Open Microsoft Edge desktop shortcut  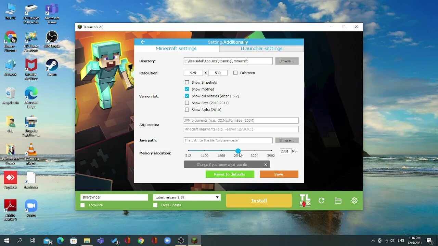click(31, 98)
